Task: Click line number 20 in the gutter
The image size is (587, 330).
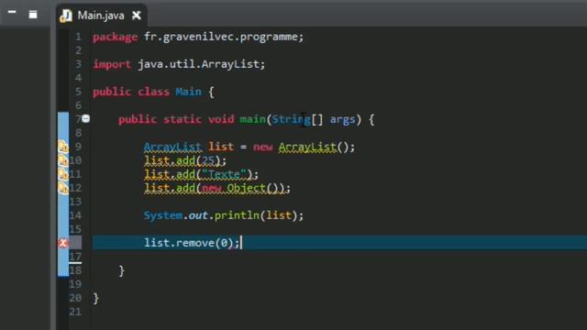Action: 75,298
